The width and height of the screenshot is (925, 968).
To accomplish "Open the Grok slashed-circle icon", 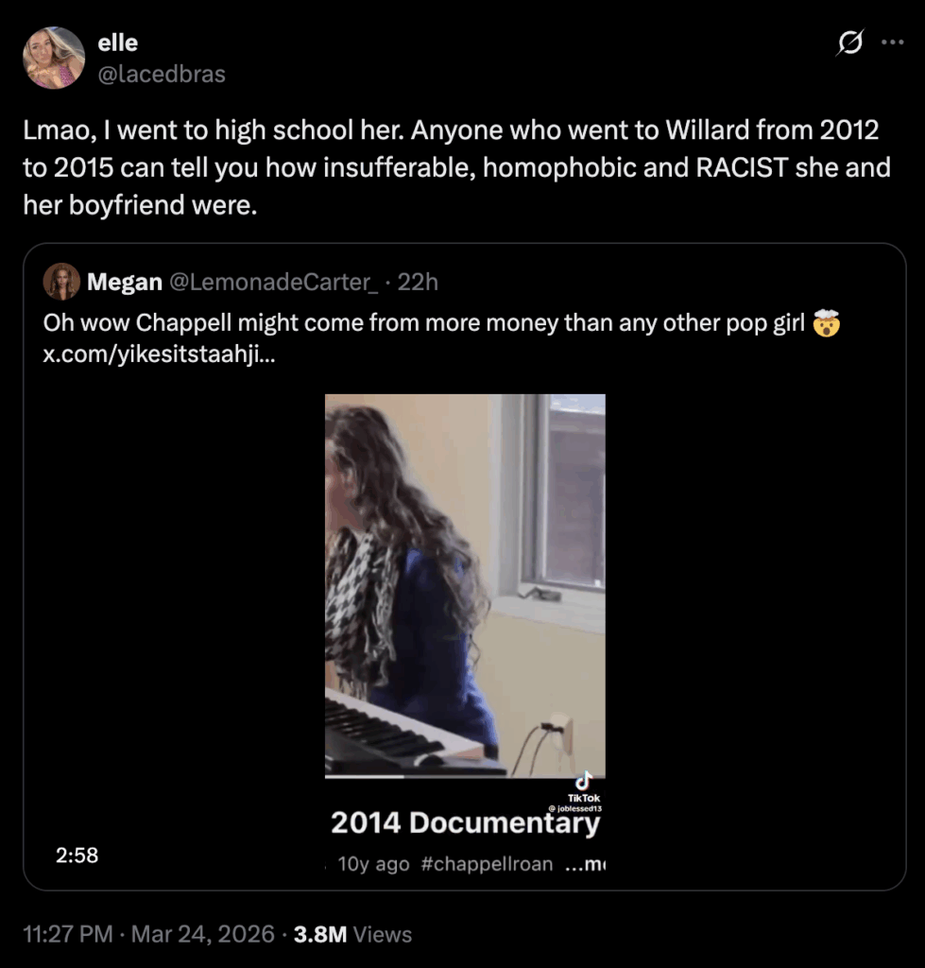I will click(x=850, y=44).
